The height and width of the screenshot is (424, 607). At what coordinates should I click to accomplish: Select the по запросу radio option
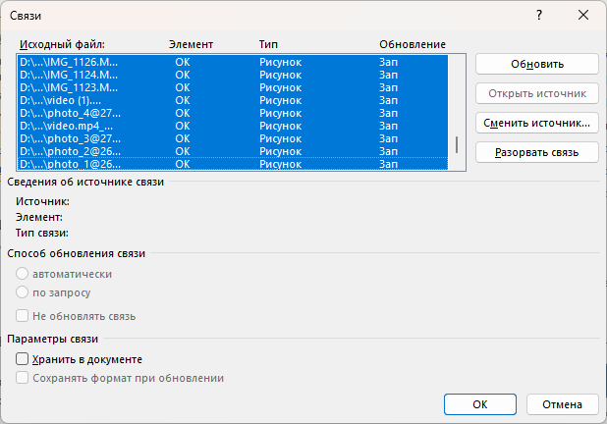[23, 292]
